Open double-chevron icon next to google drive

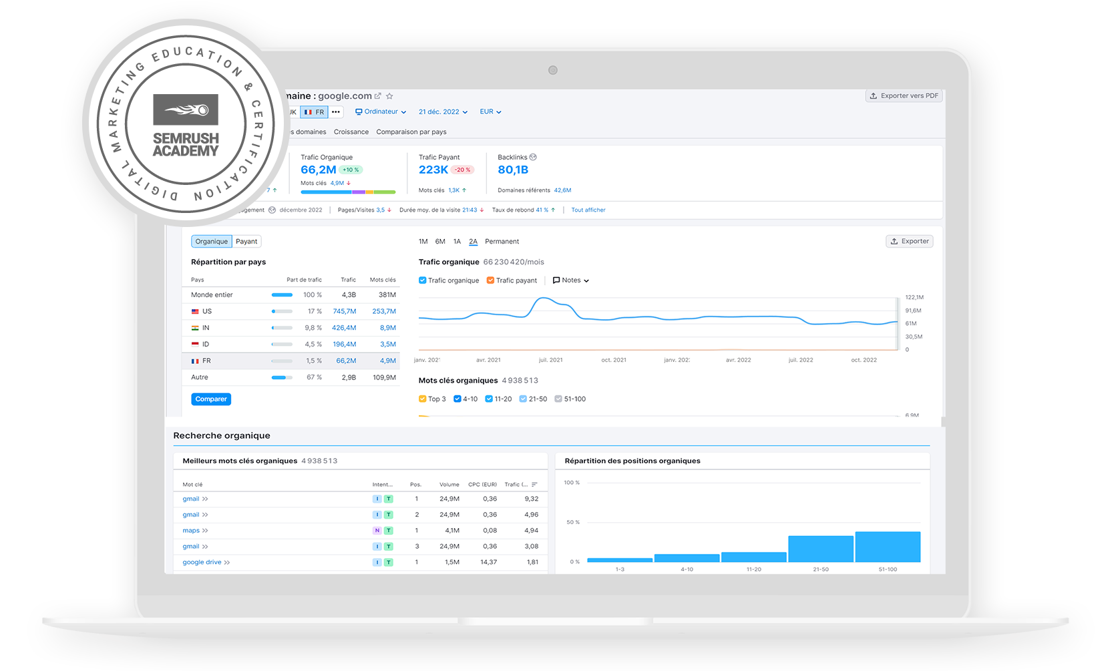pyautogui.click(x=227, y=563)
